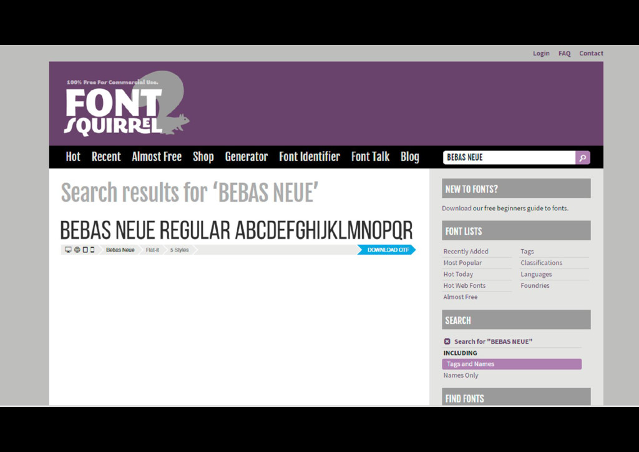Viewport: 639px width, 452px height.
Task: Open the Blog
Action: click(409, 157)
